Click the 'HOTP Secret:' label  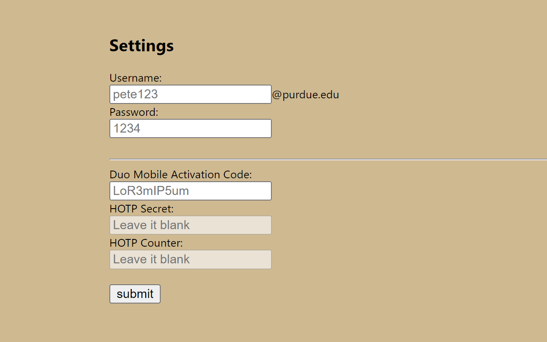tap(141, 209)
